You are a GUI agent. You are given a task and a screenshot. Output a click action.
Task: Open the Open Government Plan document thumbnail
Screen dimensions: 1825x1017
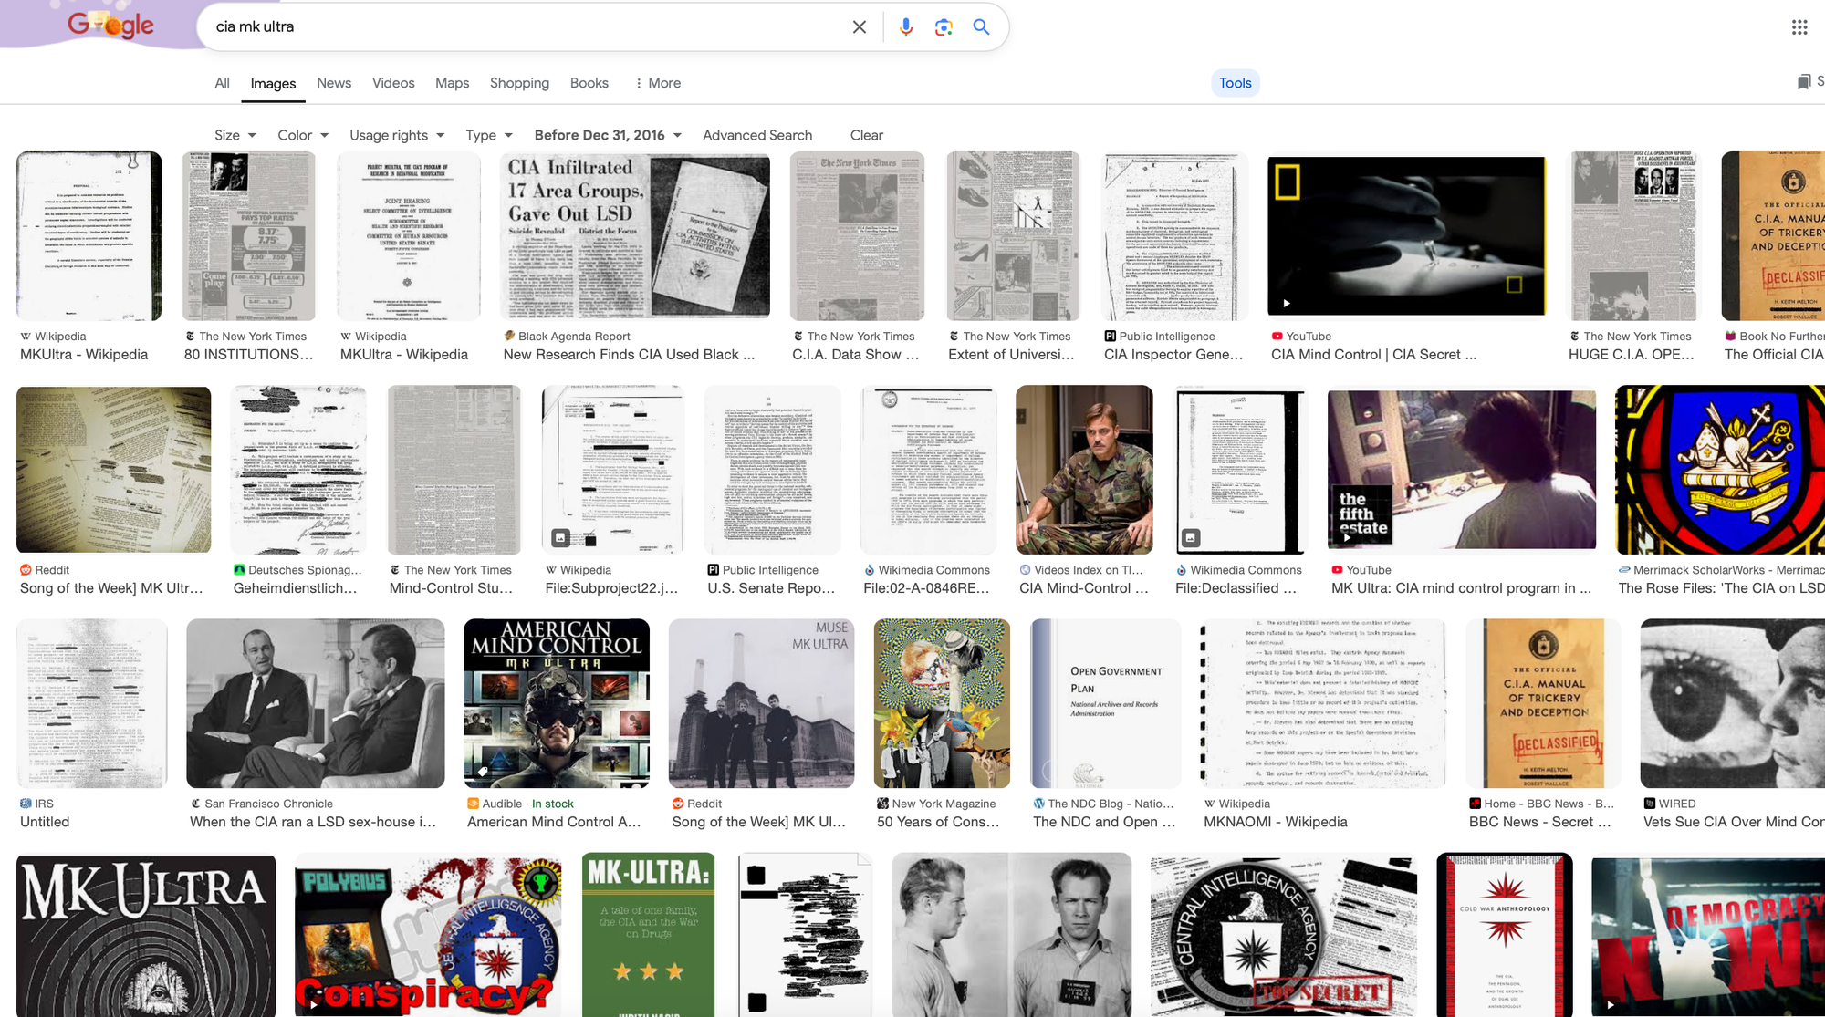pyautogui.click(x=1105, y=703)
